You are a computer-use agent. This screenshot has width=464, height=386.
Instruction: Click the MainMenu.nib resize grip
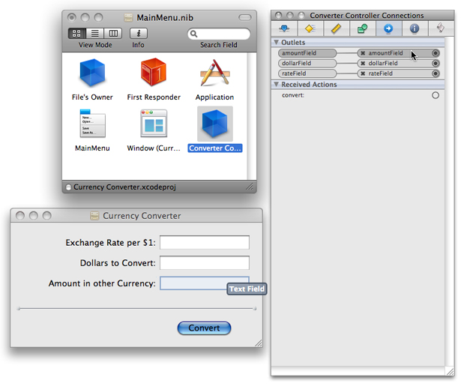click(x=250, y=187)
